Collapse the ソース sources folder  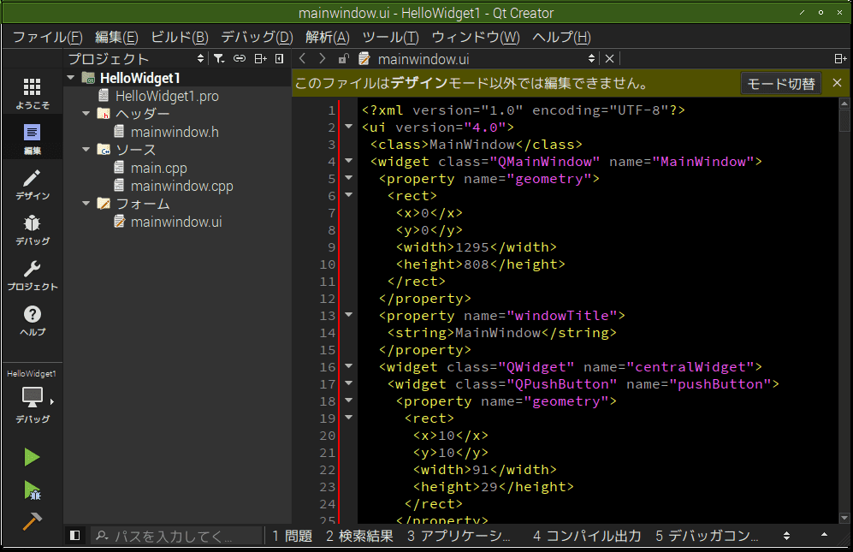pos(86,150)
